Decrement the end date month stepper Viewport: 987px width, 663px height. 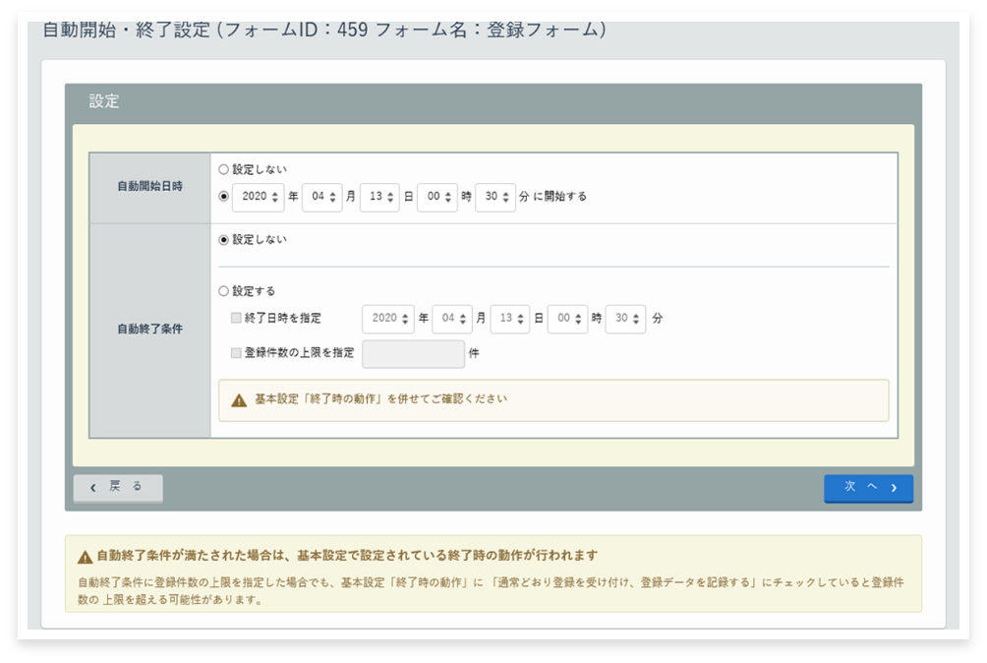coord(465,324)
